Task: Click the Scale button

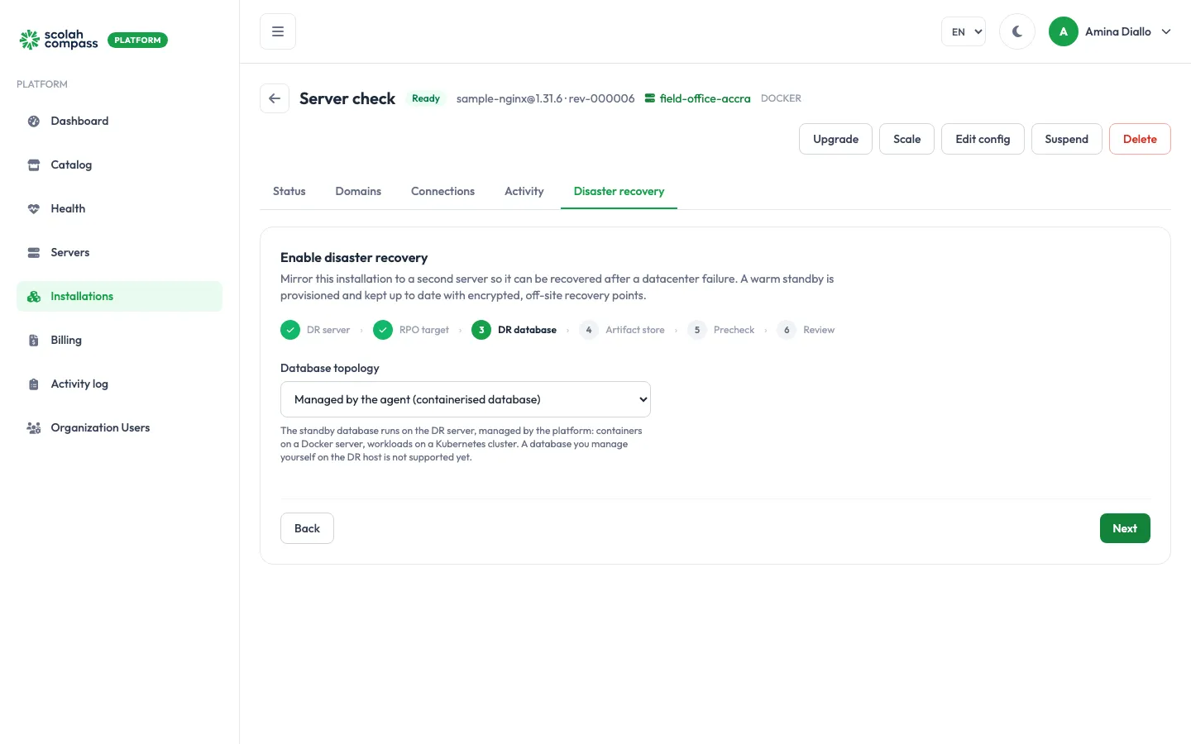Action: 906,139
